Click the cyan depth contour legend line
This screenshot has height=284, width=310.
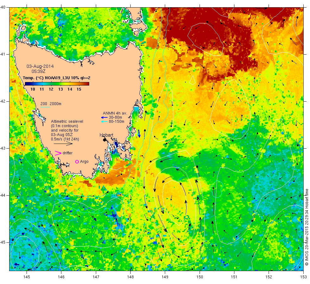click(x=45, y=107)
